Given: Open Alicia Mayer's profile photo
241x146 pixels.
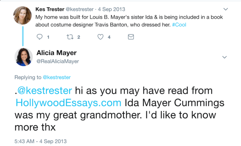Looking at the screenshot, I should click(24, 56).
